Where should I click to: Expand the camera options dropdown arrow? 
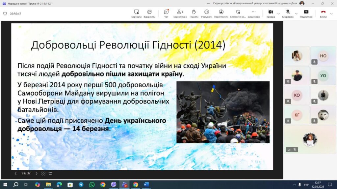pos(279,14)
